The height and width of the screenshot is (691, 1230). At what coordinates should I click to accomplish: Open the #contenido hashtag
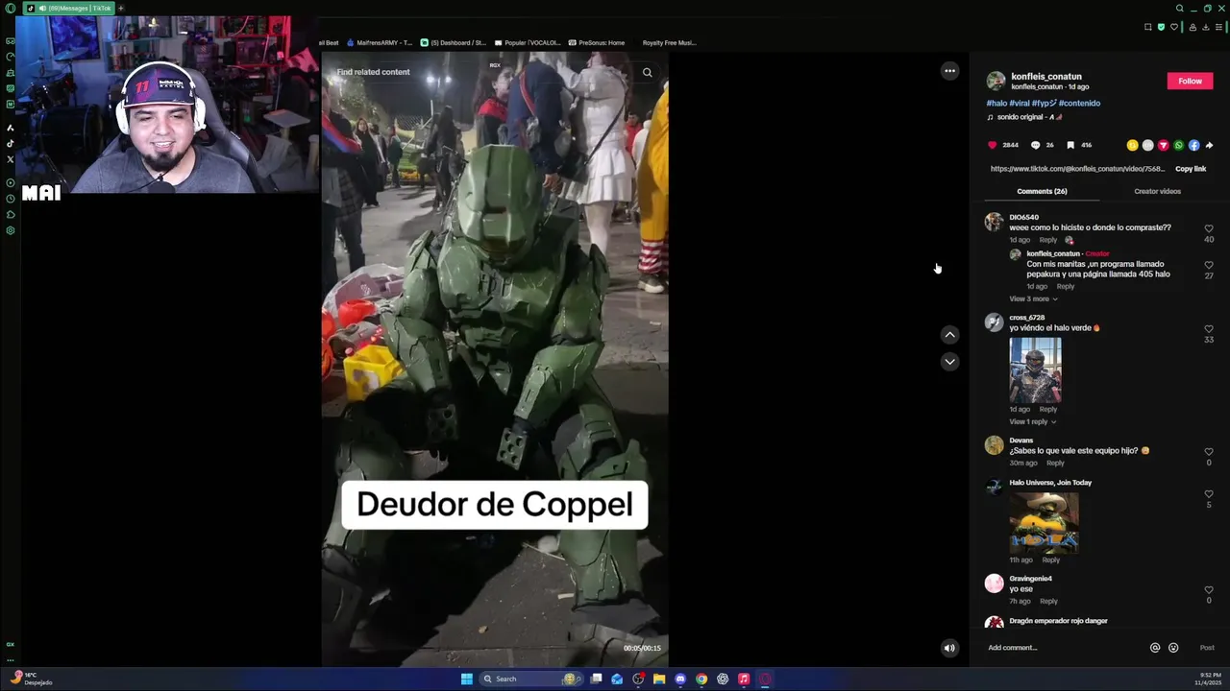[x=1079, y=103]
